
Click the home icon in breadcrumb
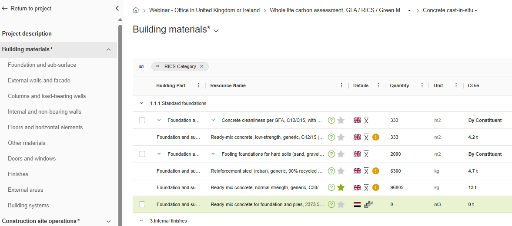tap(136, 10)
